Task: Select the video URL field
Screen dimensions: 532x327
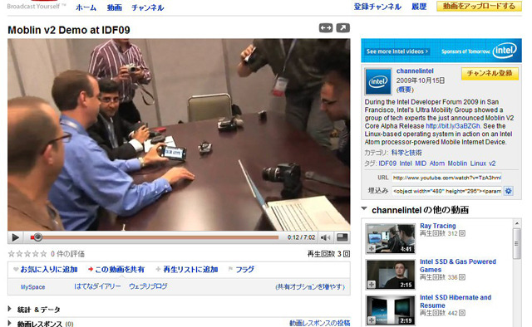Action: [x=446, y=178]
